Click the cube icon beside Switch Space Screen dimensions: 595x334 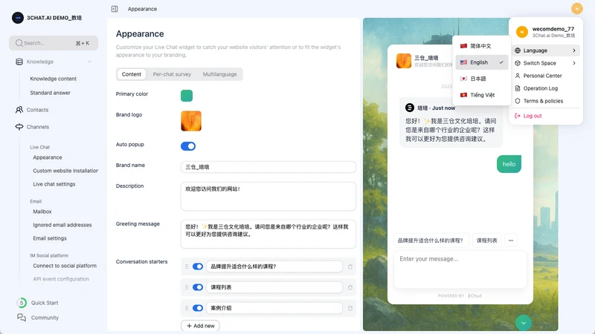pyautogui.click(x=518, y=63)
